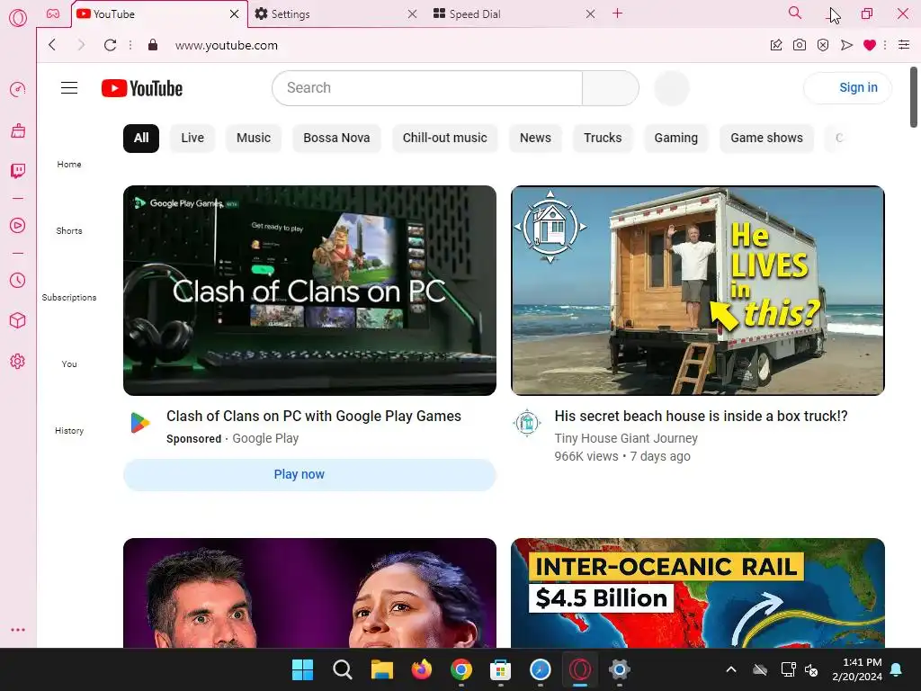Select the News filter chip
Image resolution: width=921 pixels, height=691 pixels.
[x=535, y=138]
